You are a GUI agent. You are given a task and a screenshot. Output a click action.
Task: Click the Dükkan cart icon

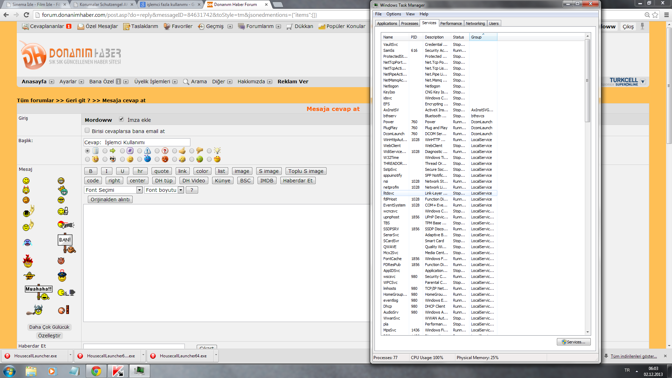click(x=289, y=27)
